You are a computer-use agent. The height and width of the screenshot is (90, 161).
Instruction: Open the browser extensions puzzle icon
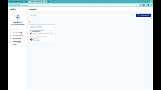144,5
